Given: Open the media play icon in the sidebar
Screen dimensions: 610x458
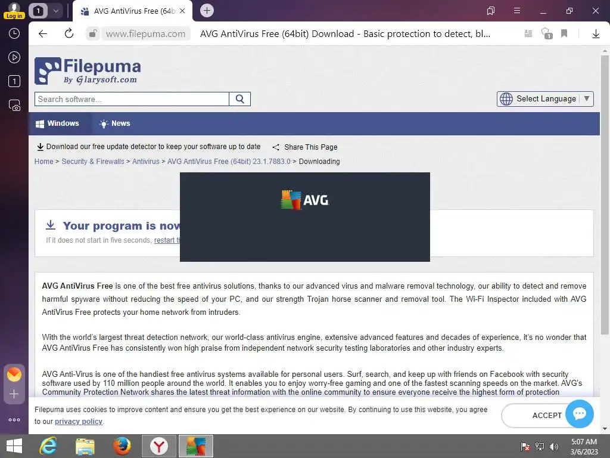Looking at the screenshot, I should [x=14, y=57].
